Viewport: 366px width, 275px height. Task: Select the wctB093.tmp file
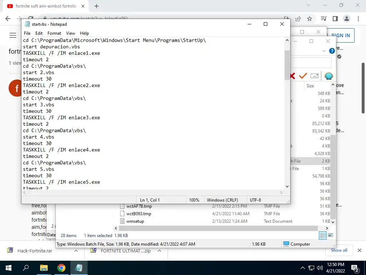139,214
